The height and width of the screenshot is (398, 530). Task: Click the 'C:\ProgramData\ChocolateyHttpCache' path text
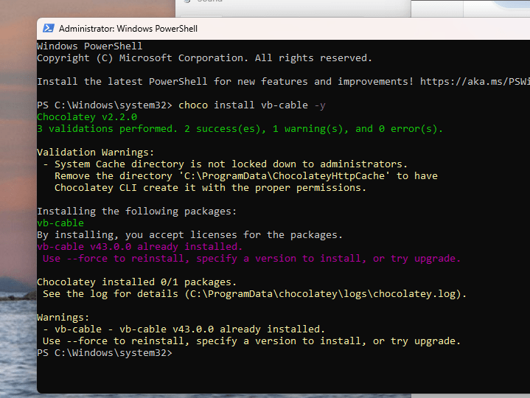point(284,176)
